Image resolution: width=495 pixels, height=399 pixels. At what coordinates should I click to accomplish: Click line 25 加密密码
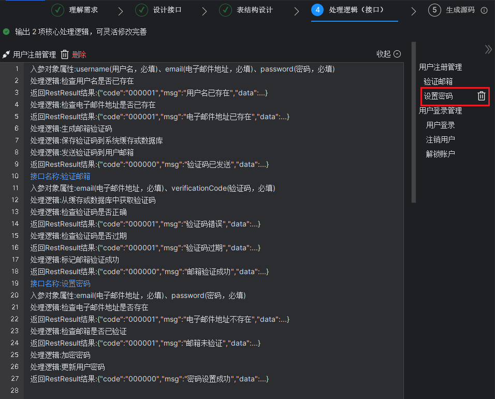[60, 355]
